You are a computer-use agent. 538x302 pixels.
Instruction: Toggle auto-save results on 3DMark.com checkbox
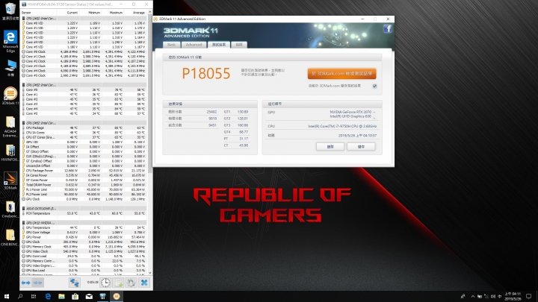(x=374, y=86)
